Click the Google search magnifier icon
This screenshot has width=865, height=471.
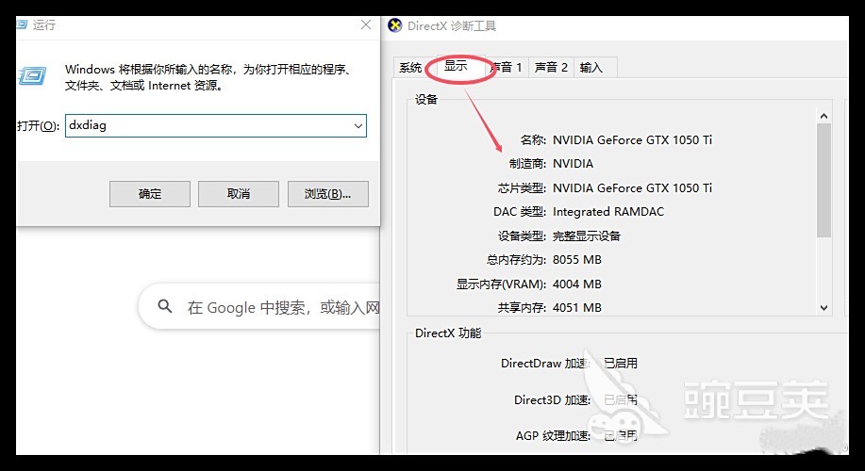[165, 307]
